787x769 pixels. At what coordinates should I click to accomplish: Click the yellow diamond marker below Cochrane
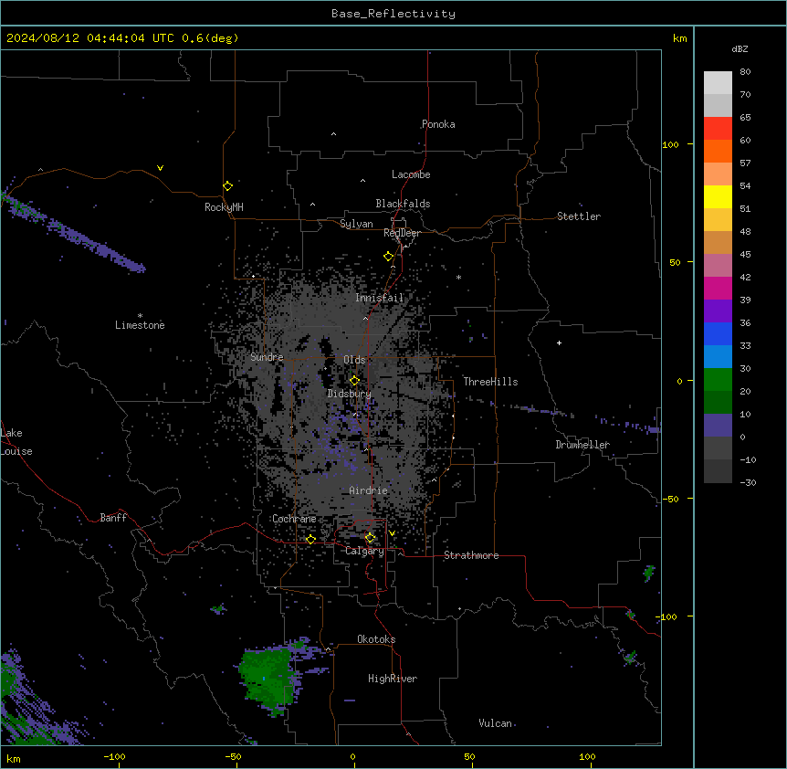pos(310,539)
